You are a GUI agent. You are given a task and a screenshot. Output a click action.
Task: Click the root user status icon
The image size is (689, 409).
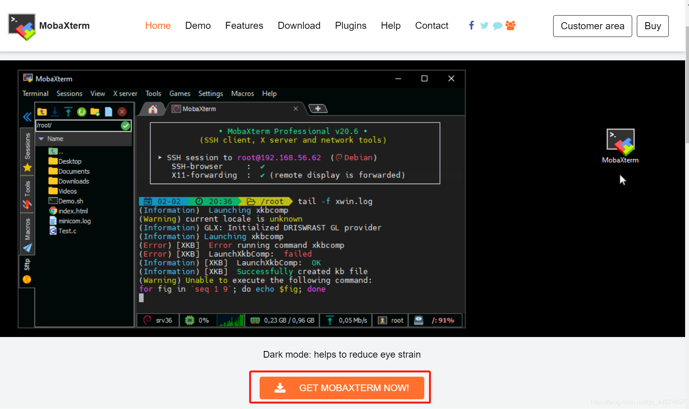(382, 320)
